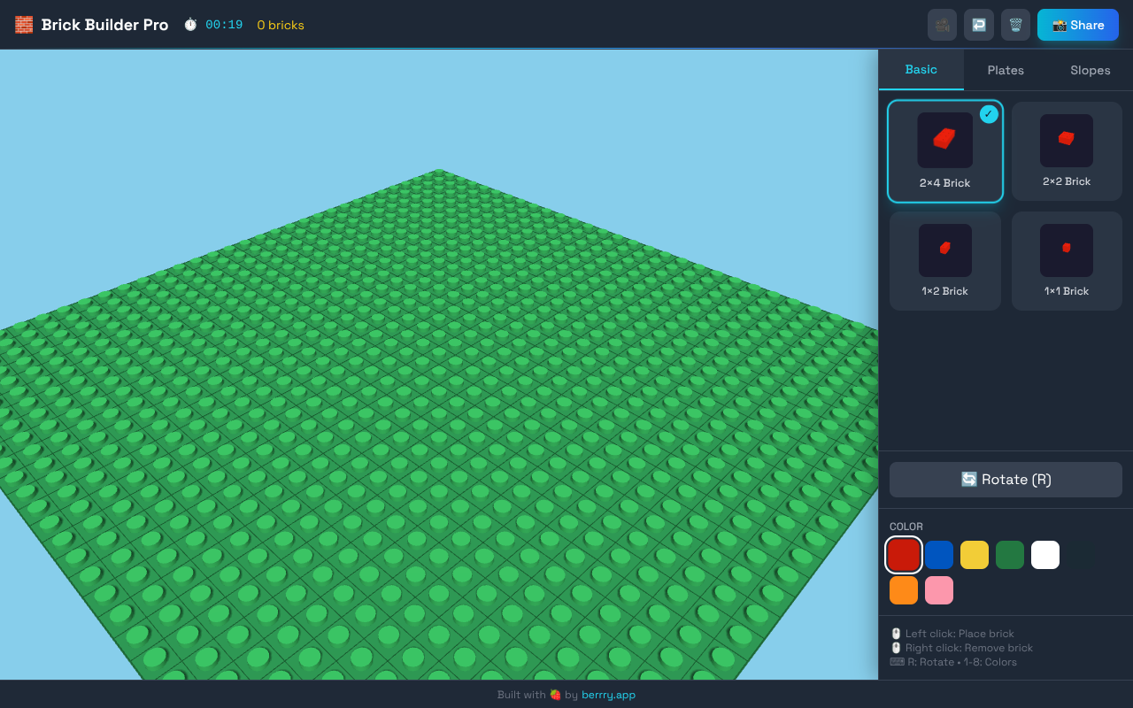Select the blue color swatch
Screen dimensions: 1133x708
939,555
